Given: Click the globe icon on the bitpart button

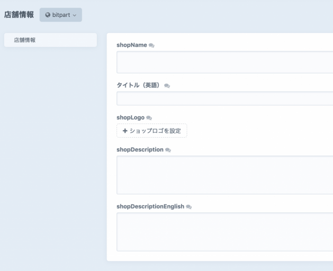Looking at the screenshot, I should [x=48, y=15].
